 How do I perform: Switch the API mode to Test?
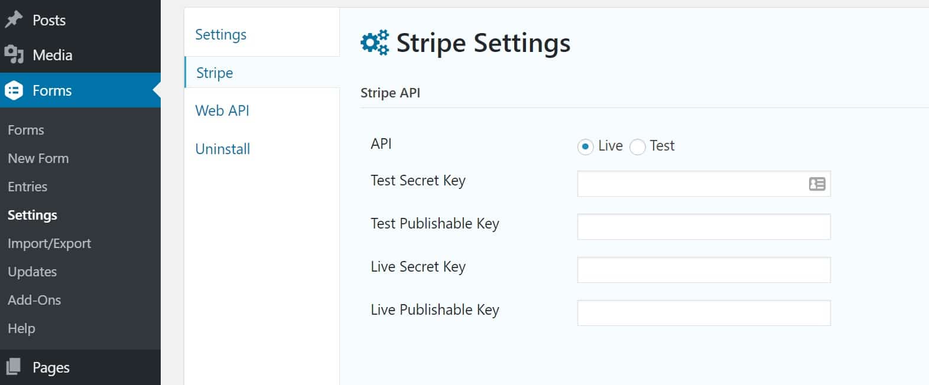(637, 146)
